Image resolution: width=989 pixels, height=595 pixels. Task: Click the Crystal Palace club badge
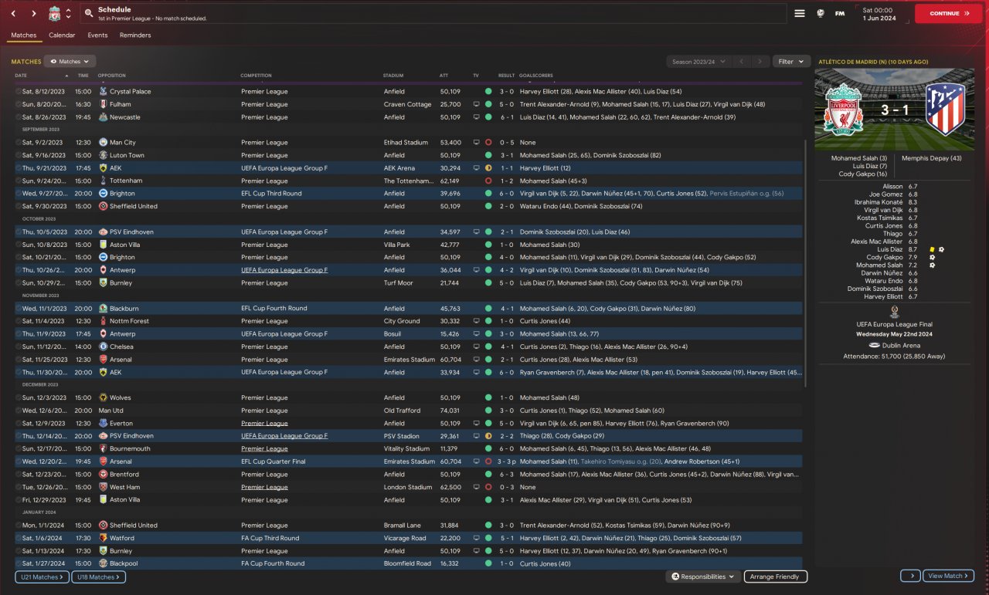coord(104,91)
